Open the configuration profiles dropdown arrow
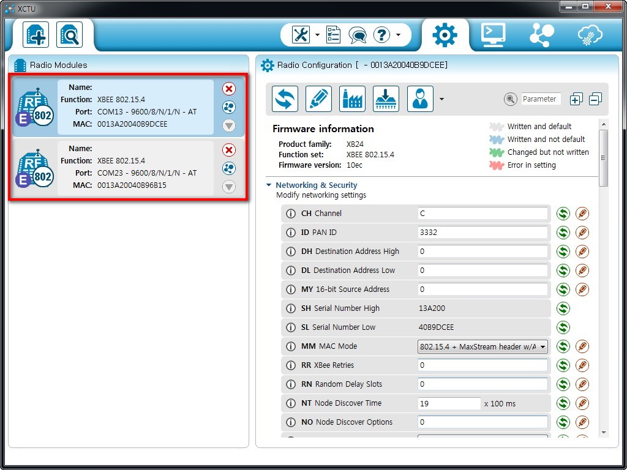 (x=441, y=99)
